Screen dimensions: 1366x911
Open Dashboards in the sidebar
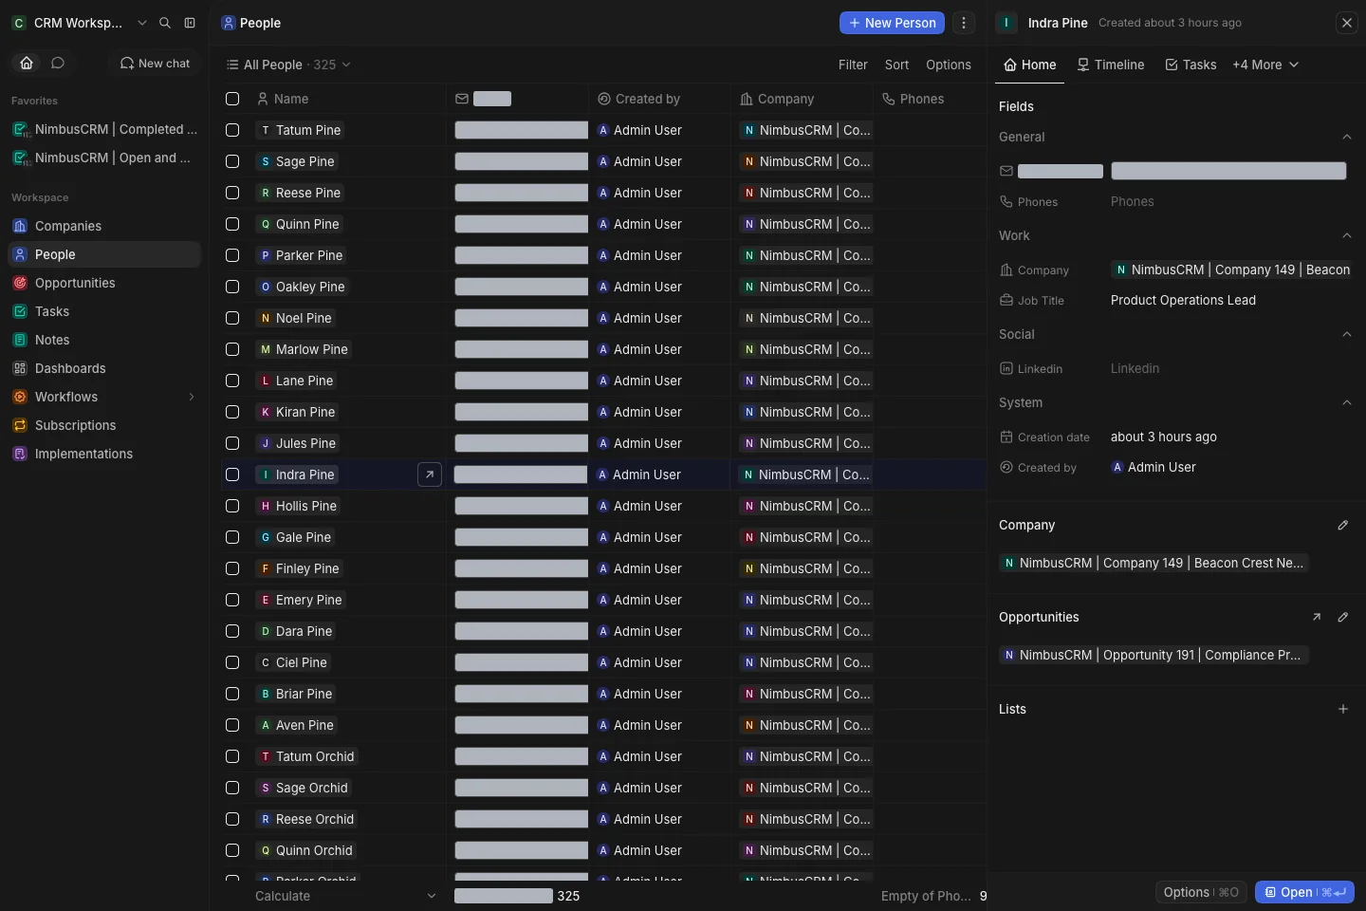(x=104, y=368)
